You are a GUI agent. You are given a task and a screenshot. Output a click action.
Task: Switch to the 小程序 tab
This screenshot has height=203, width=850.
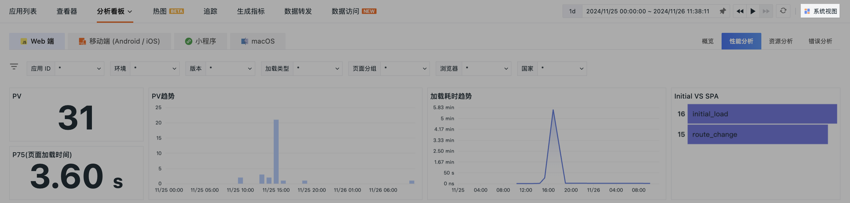(x=201, y=41)
